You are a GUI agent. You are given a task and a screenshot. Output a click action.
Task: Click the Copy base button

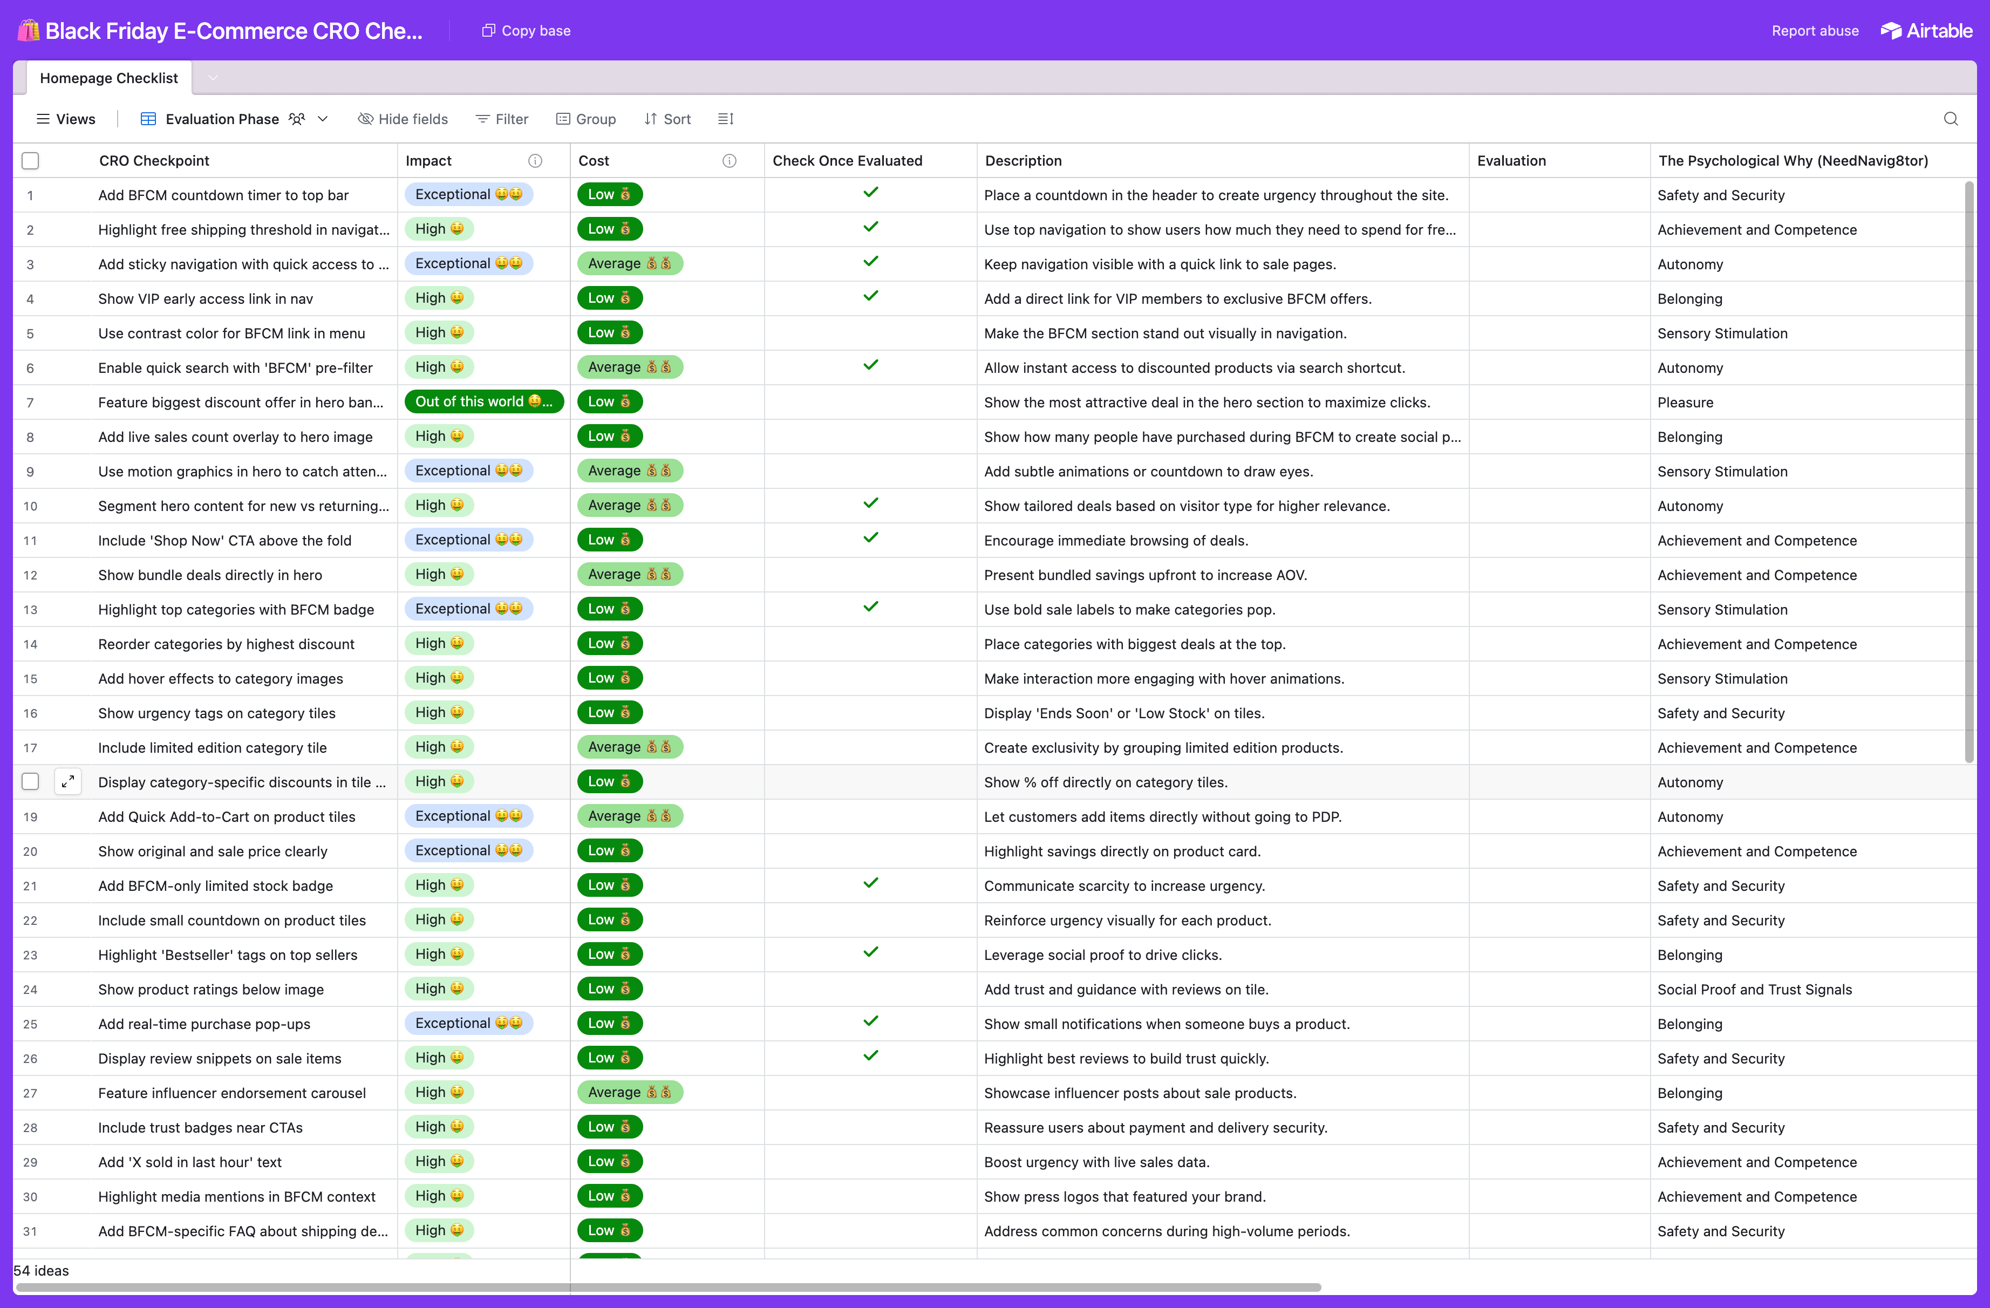pos(526,31)
